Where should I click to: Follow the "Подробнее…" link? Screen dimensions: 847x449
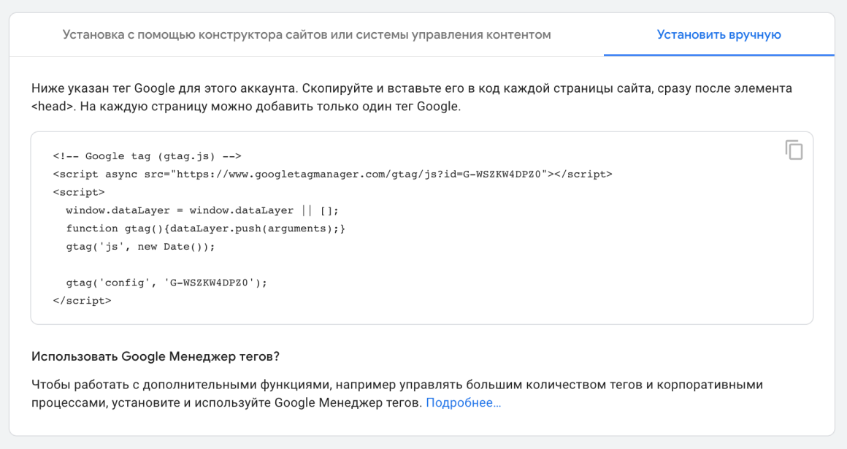464,403
